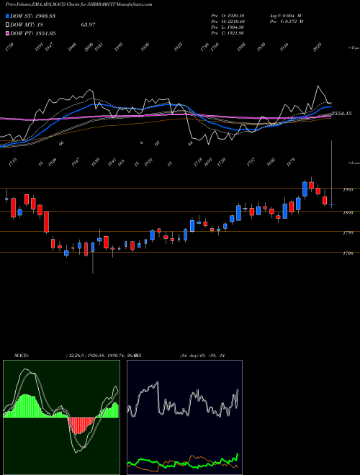Click the 1995 price level label

(348, 190)
